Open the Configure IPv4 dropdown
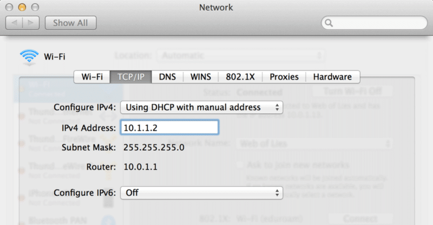 pyautogui.click(x=201, y=107)
